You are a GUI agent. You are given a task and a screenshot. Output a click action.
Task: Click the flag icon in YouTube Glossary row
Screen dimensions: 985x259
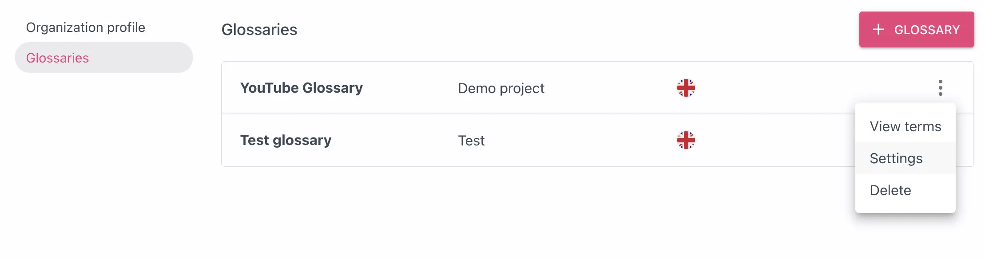click(686, 88)
